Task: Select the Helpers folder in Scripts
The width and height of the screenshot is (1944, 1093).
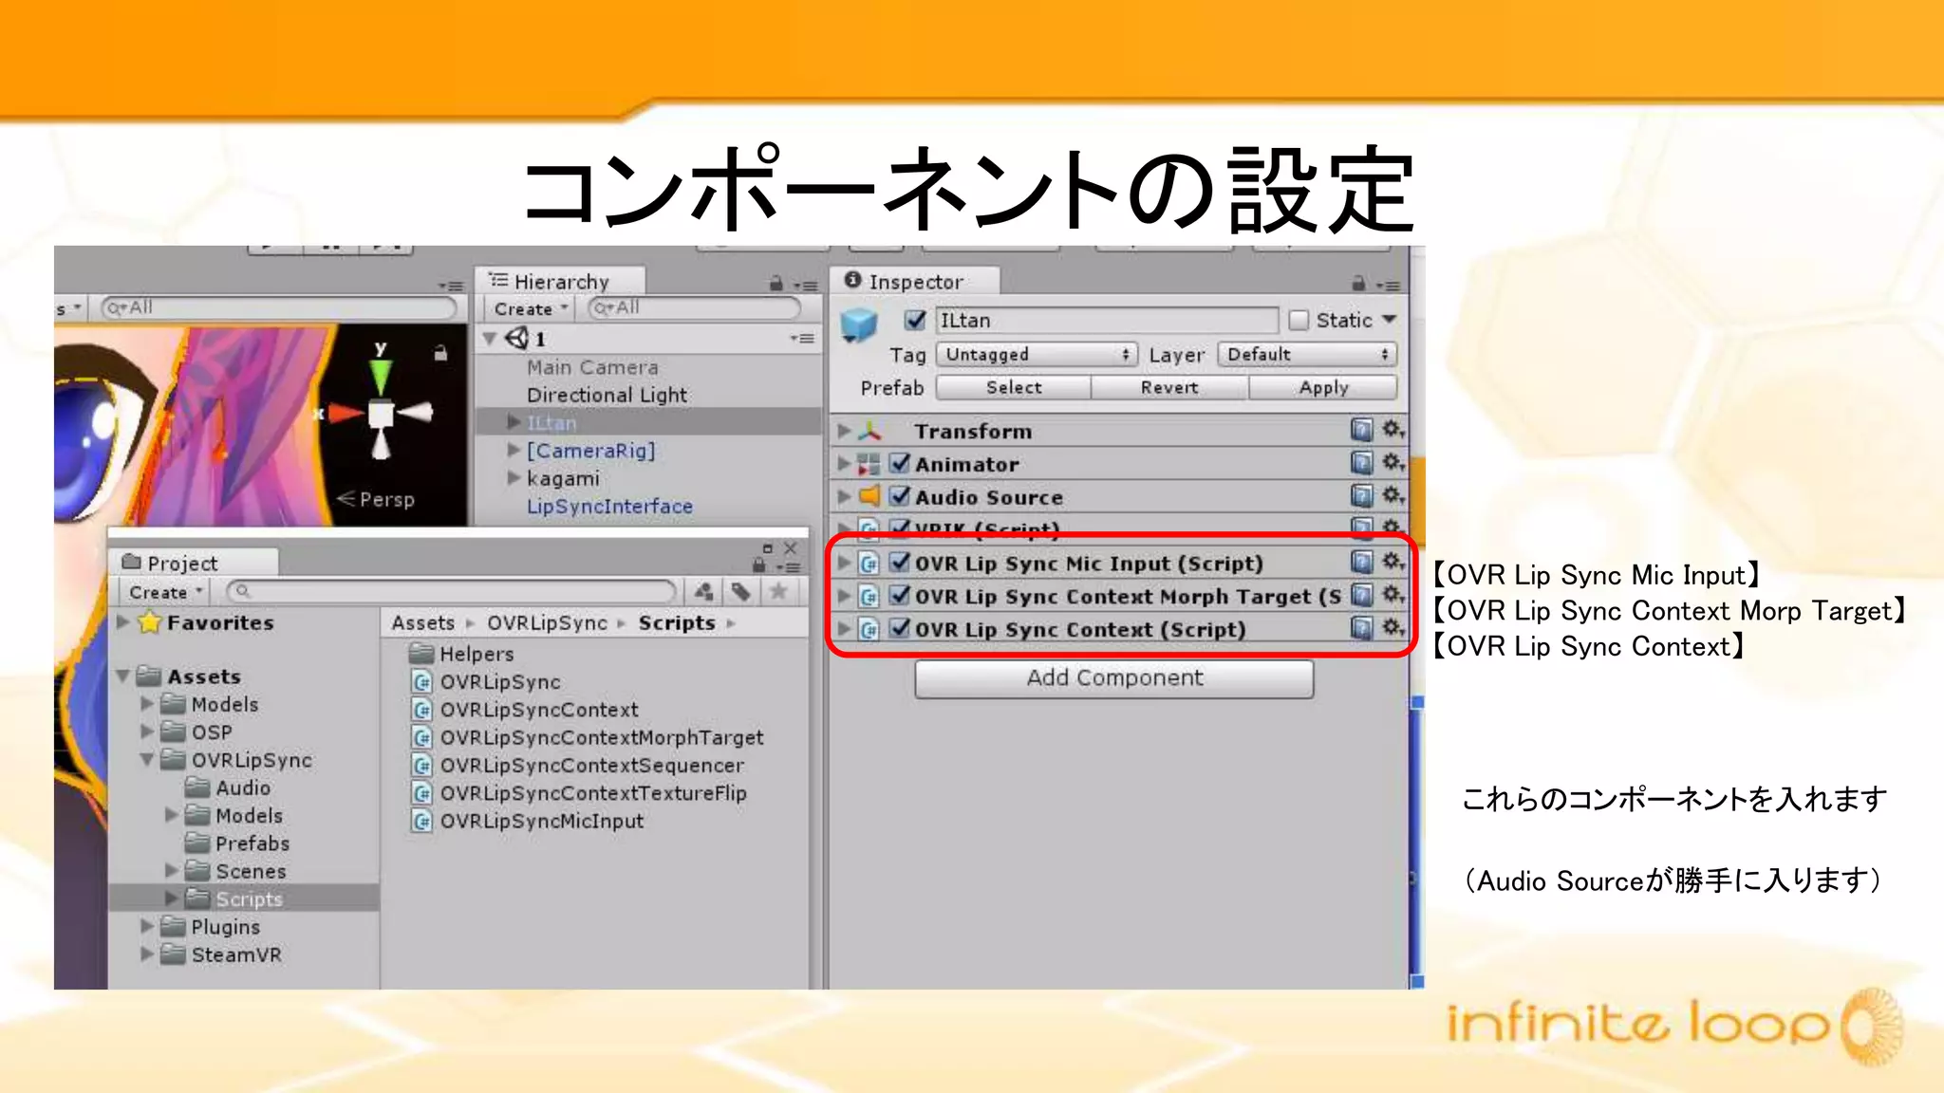Action: click(x=477, y=654)
